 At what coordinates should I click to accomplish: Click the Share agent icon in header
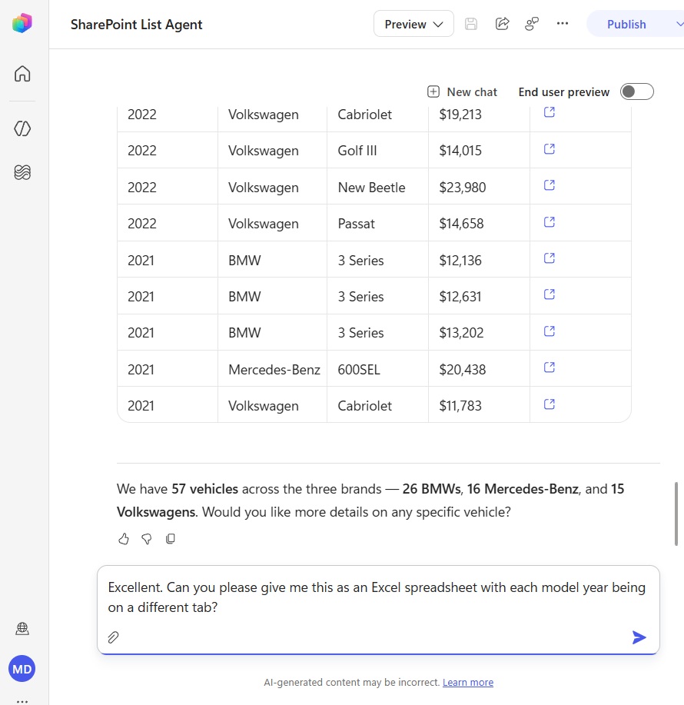pos(502,24)
